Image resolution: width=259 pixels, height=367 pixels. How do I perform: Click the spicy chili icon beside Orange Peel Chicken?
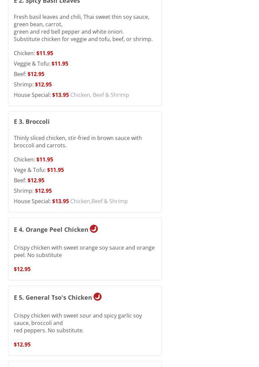click(94, 229)
